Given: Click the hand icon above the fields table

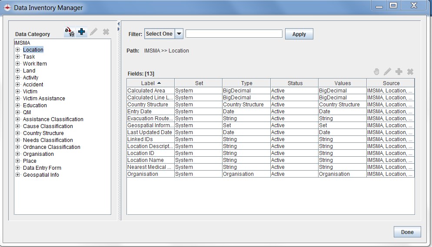Looking at the screenshot, I should [x=376, y=72].
